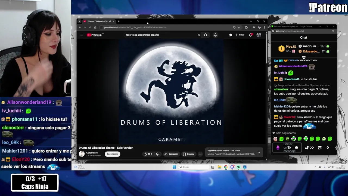This screenshot has width=348, height=196.
Task: Open the Crear upload menu
Action: coord(240,35)
